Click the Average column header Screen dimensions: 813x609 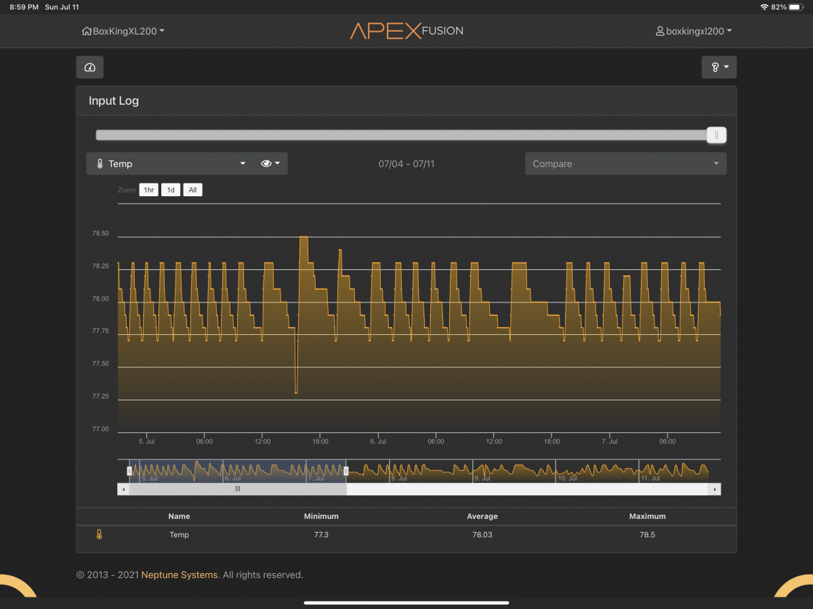pyautogui.click(x=482, y=516)
